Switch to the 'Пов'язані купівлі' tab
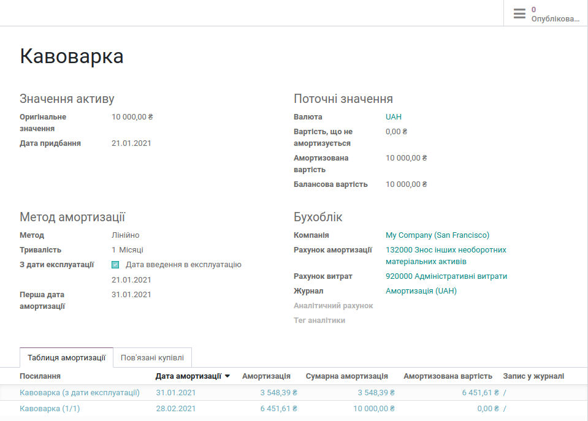 point(154,357)
